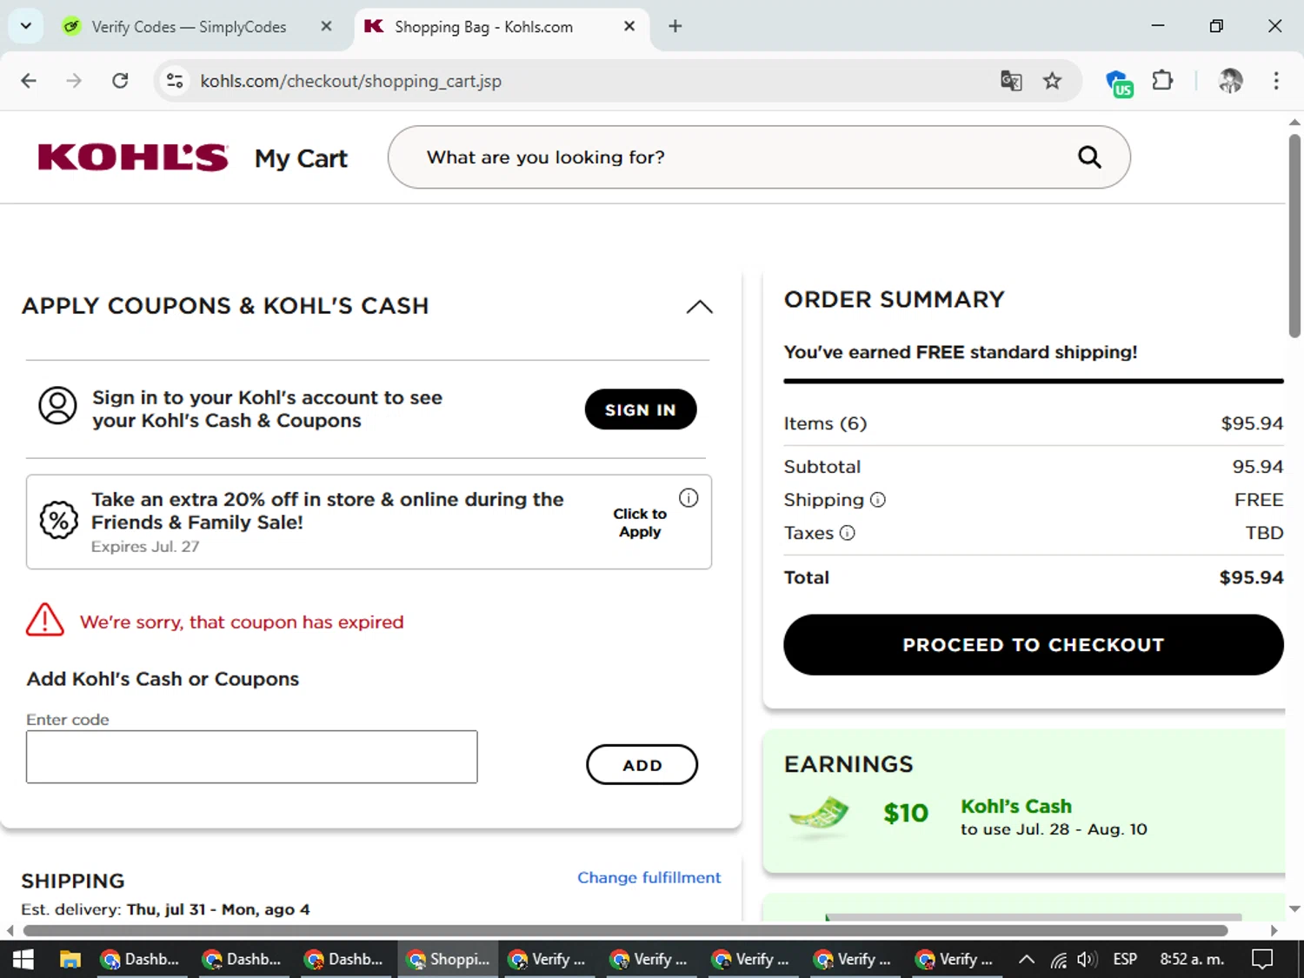Open File Explorer from the taskbar
Image resolution: width=1304 pixels, height=978 pixels.
click(x=70, y=959)
